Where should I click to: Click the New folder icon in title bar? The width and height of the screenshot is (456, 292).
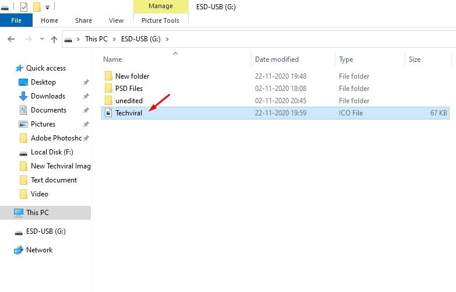click(36, 7)
